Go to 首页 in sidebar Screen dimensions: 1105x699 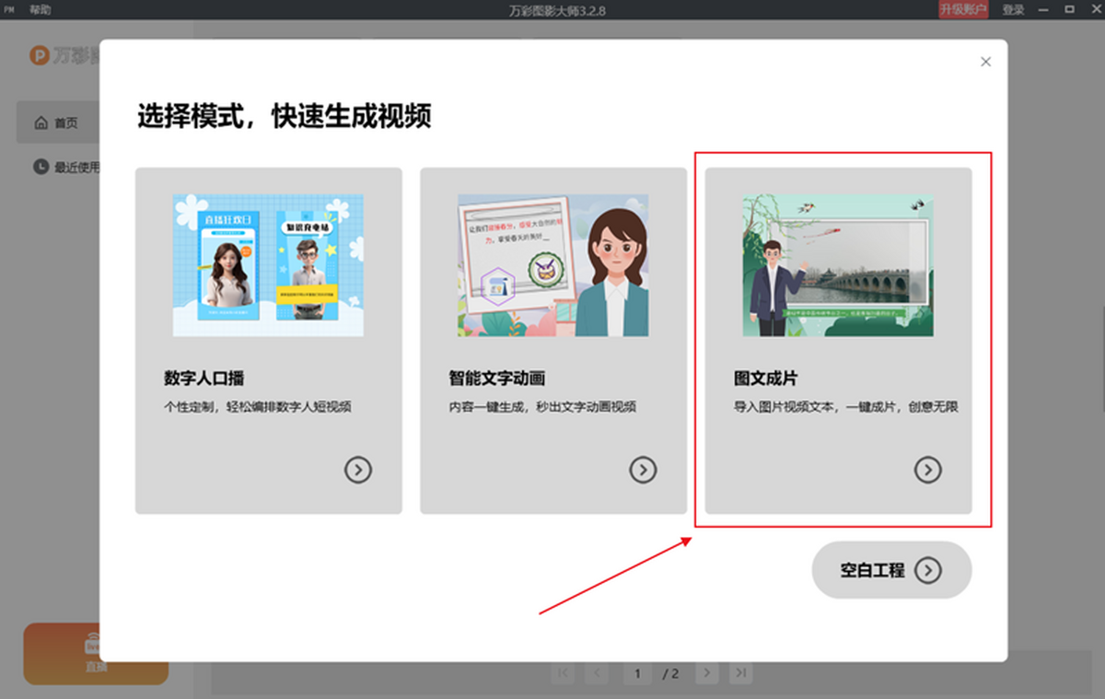[57, 122]
